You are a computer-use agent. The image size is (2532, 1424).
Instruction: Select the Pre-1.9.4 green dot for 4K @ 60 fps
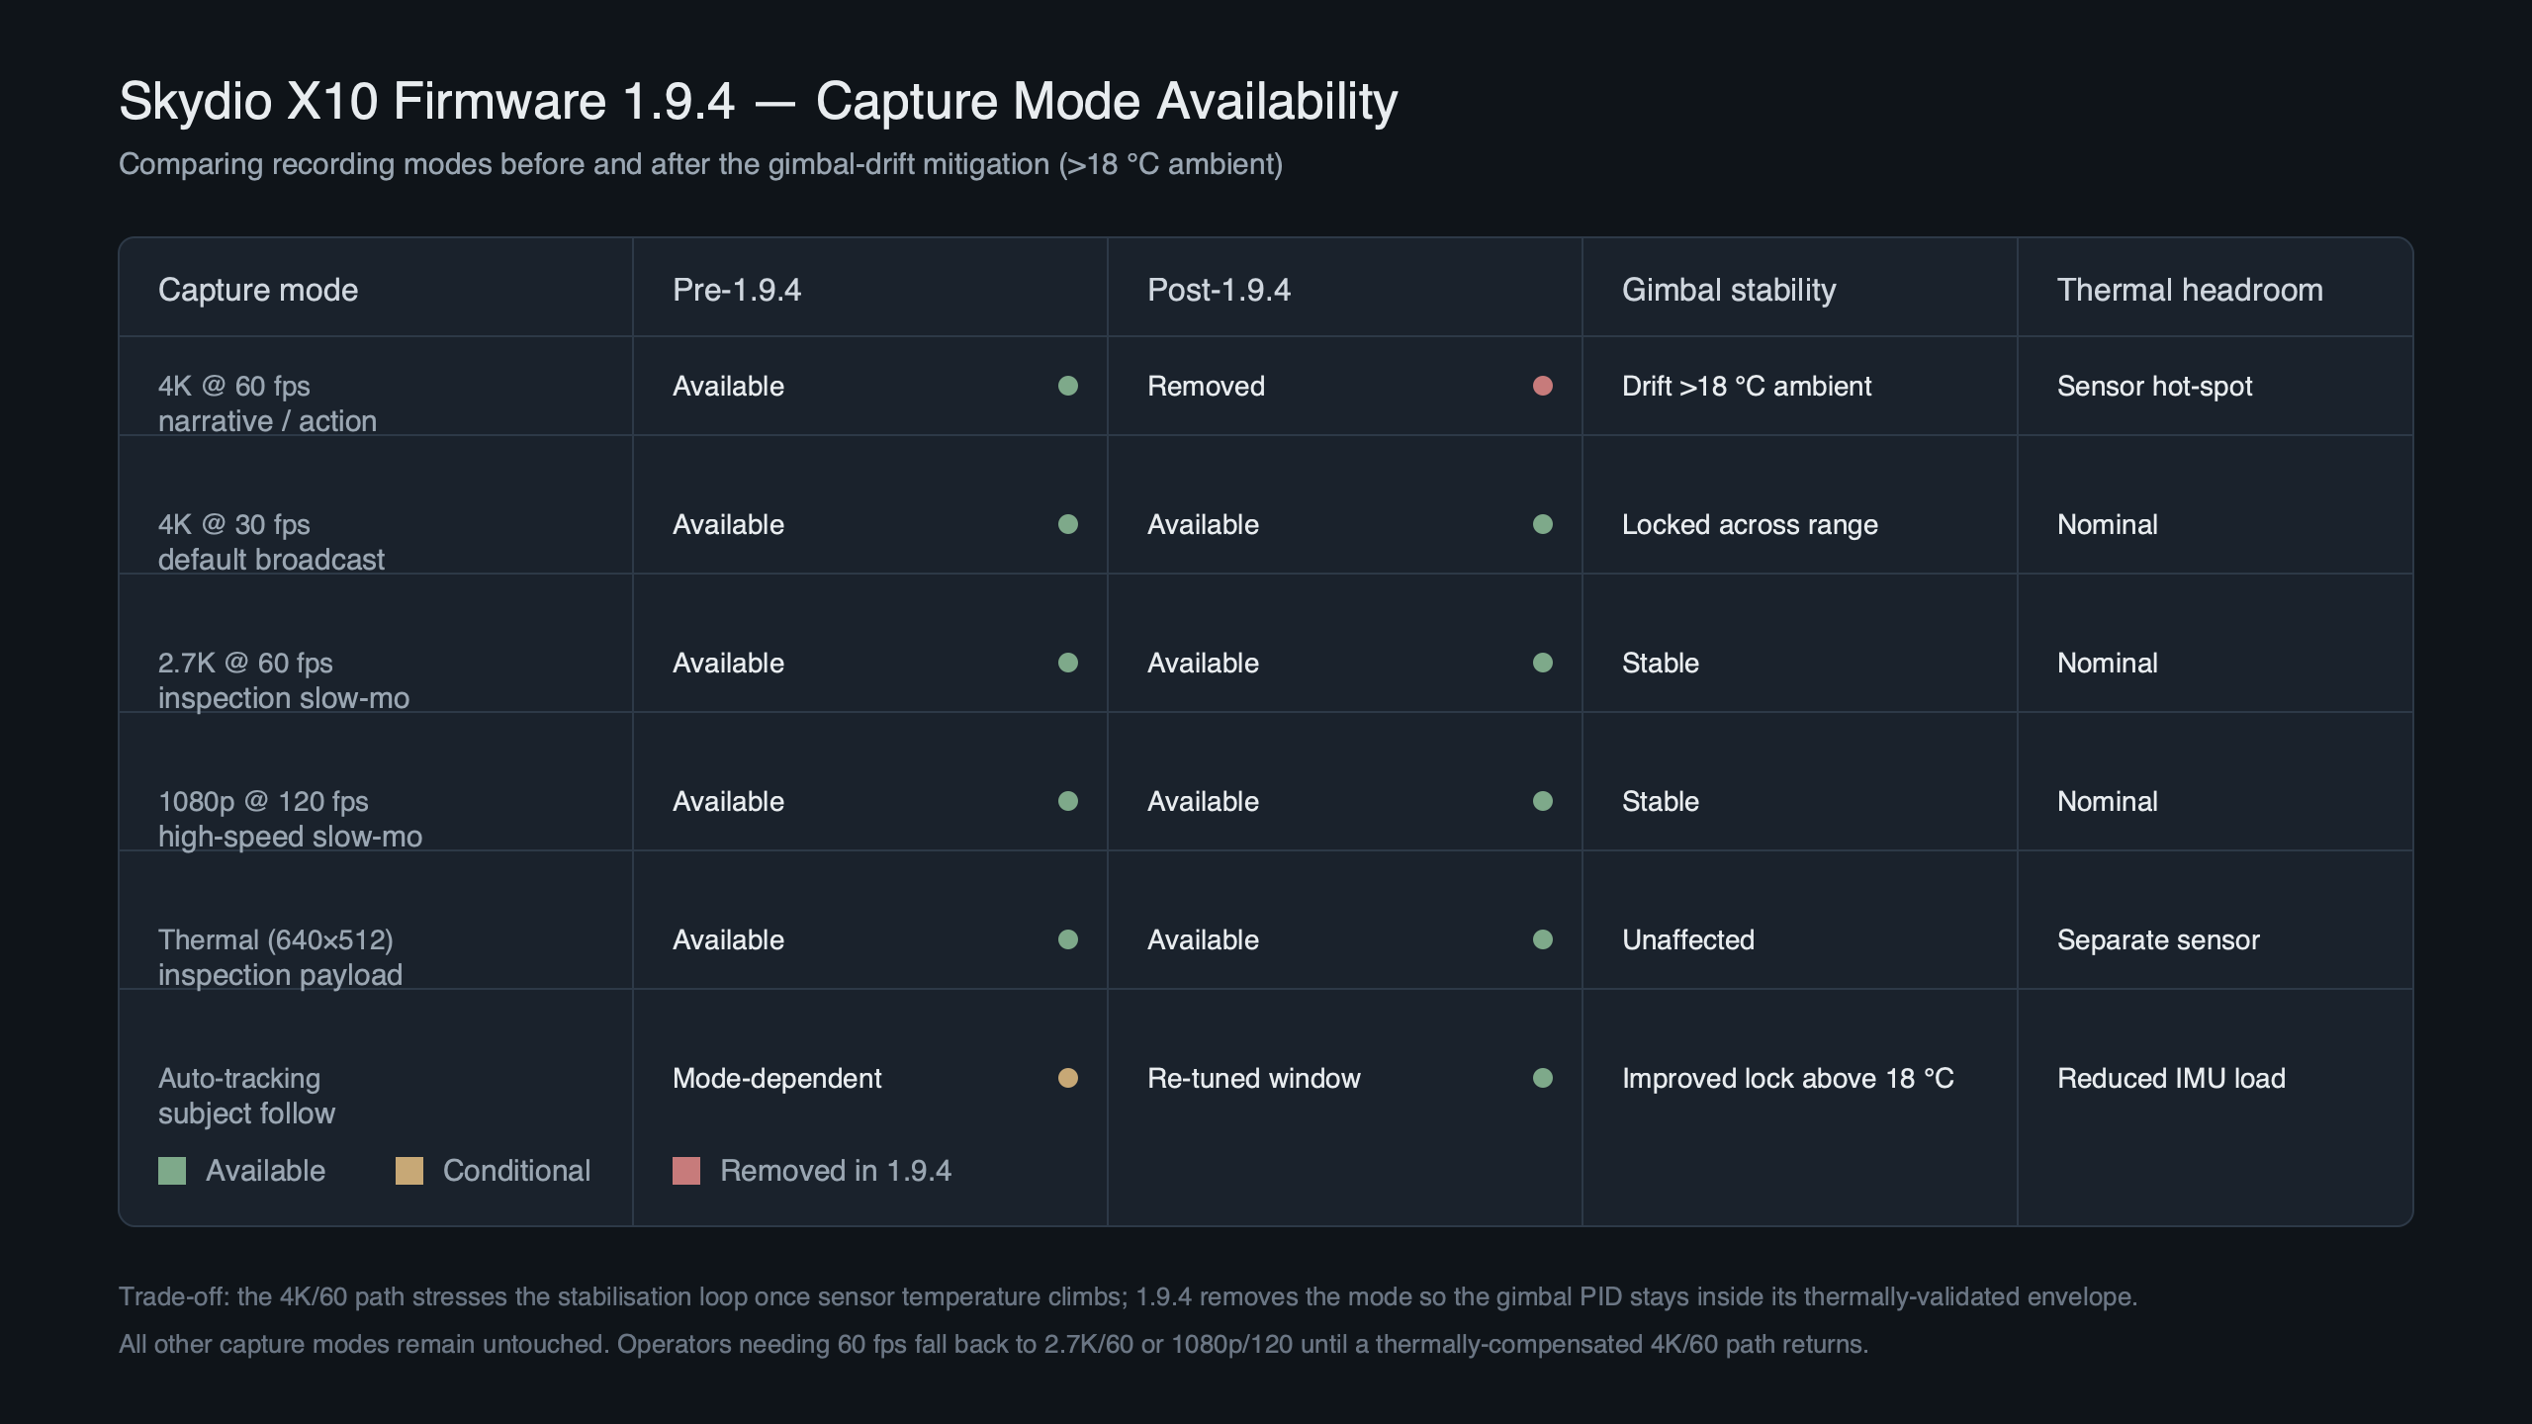(x=1067, y=386)
